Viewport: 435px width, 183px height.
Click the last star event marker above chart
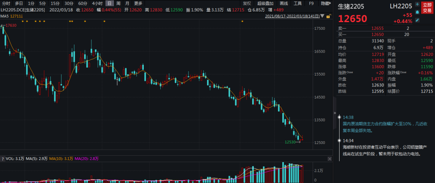[x=242, y=21]
